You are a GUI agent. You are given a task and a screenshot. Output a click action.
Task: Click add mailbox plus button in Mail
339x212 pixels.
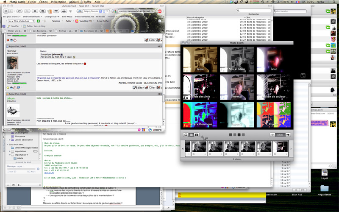click(8, 185)
